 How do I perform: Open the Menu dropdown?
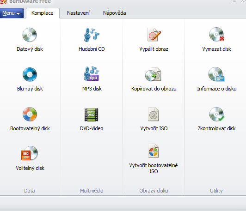click(x=12, y=13)
